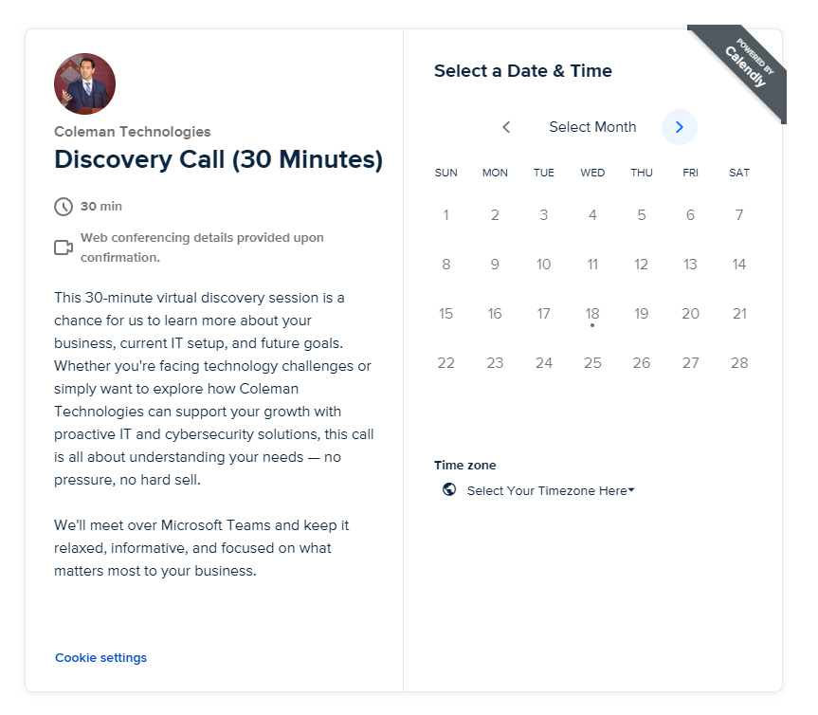818x715 pixels.
Task: Go to the next month arrow
Action: [x=679, y=127]
